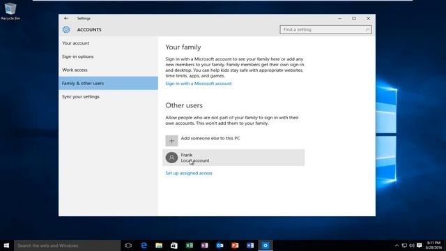Click Set up assigned access link
Image resolution: width=446 pixels, height=251 pixels.
[189, 173]
